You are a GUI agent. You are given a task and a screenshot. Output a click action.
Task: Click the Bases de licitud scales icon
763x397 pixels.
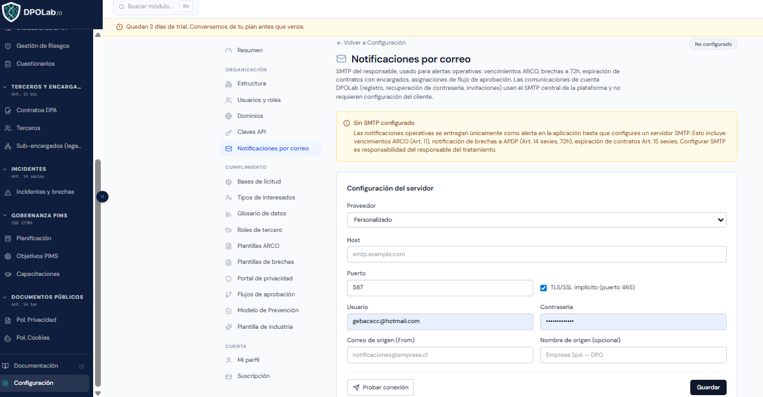[228, 182]
